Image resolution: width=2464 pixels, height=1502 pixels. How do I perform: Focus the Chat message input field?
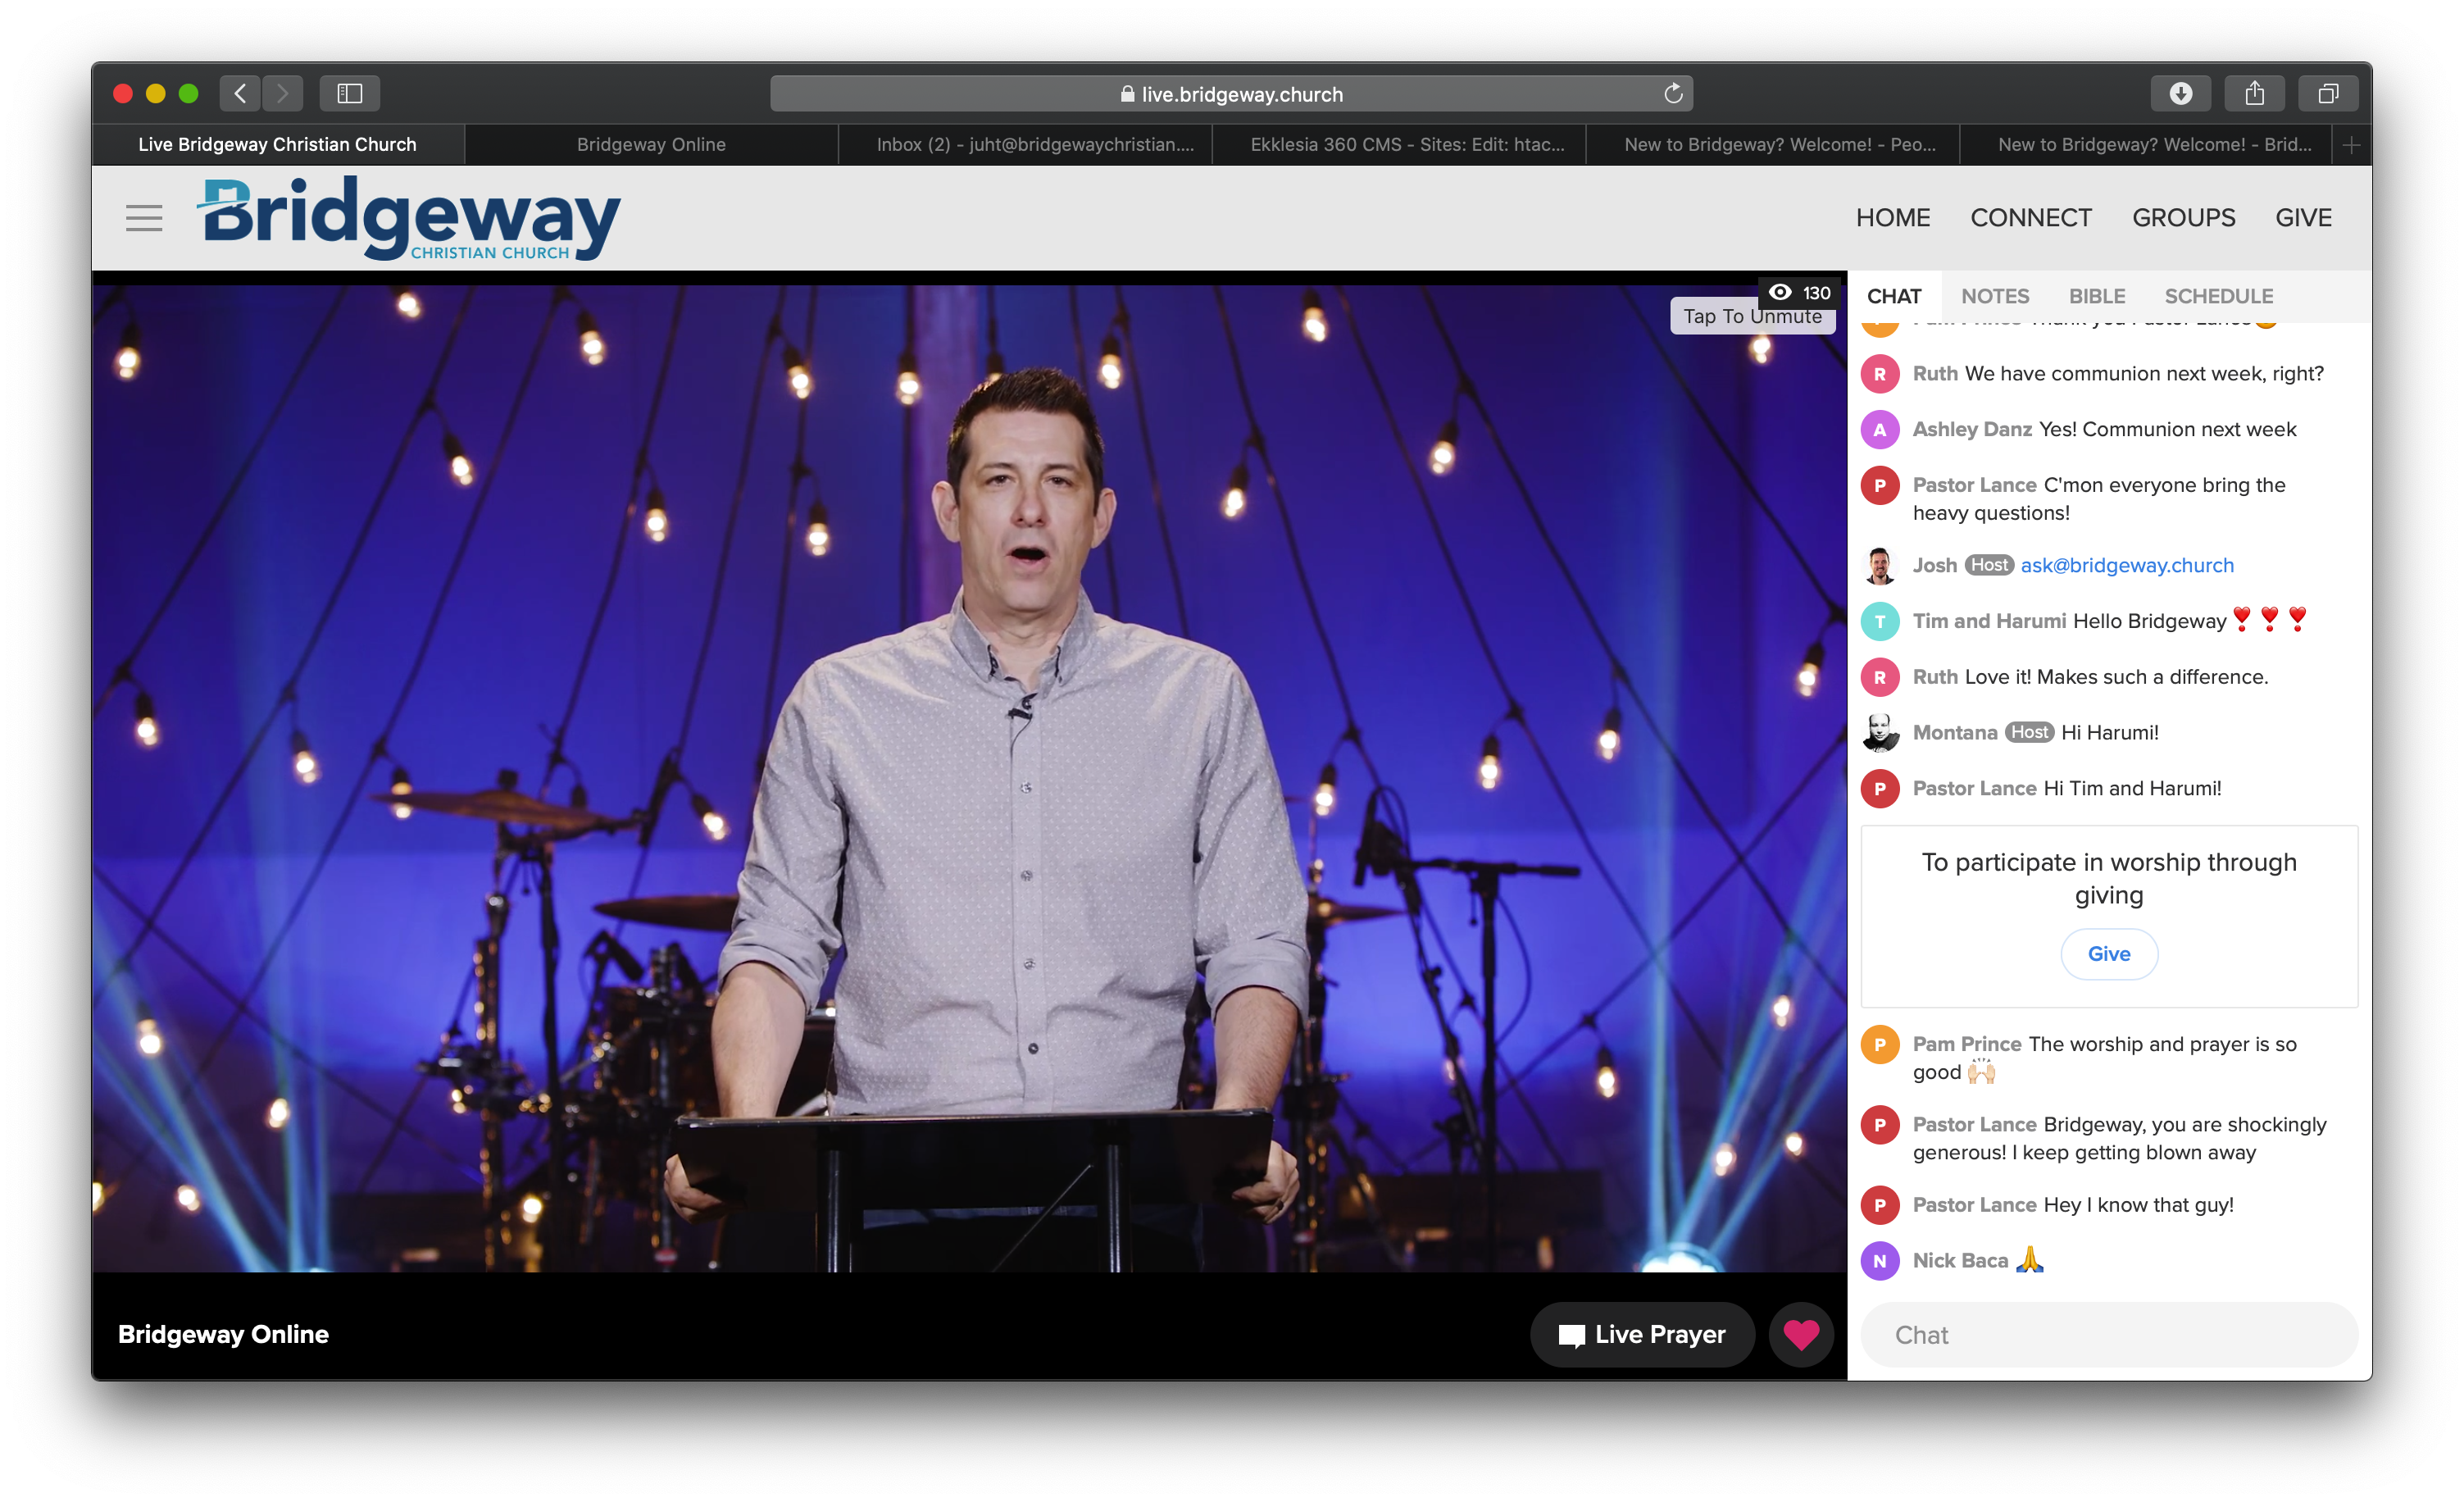click(x=2108, y=1334)
